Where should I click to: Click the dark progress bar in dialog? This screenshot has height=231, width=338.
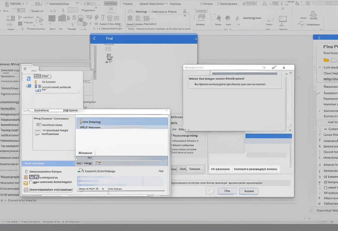tap(245, 74)
